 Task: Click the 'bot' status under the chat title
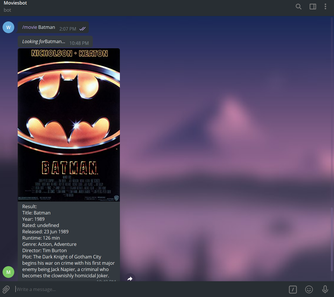click(x=7, y=10)
